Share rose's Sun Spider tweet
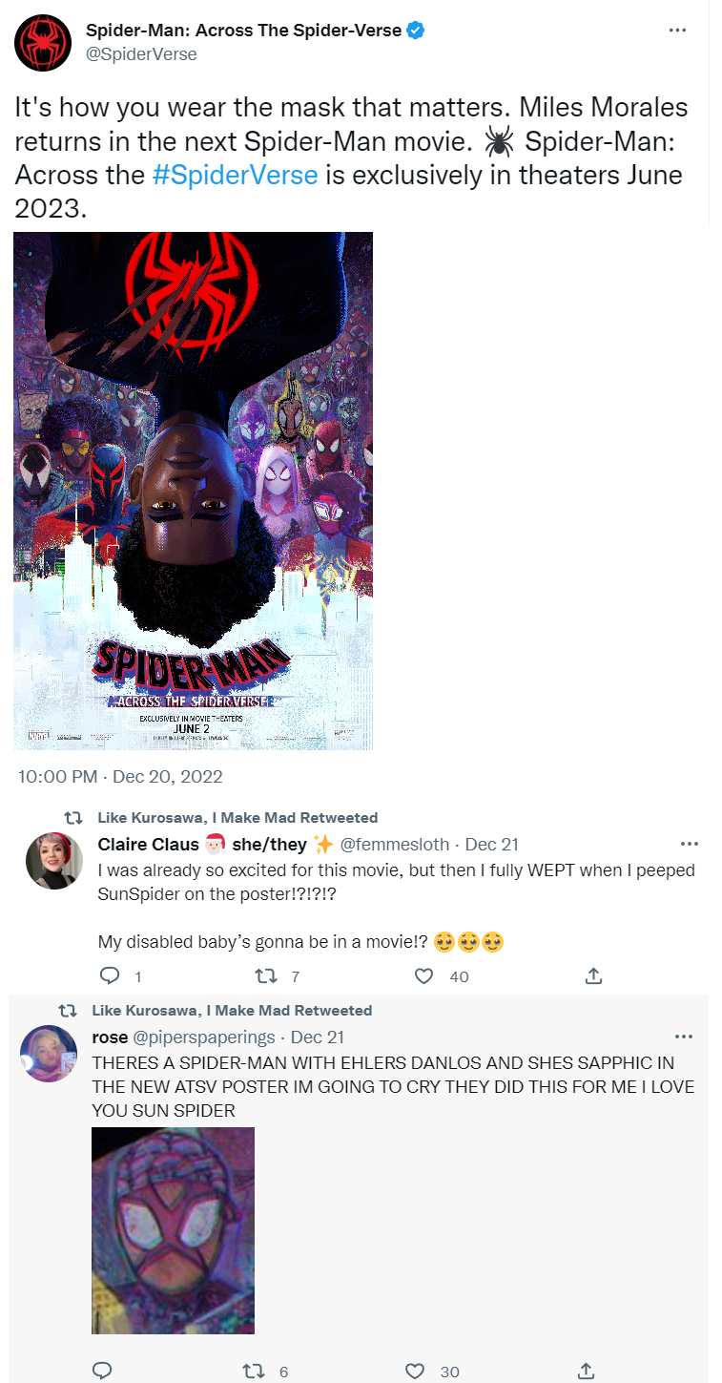Screen dimensions: 722x1383 tap(588, 1371)
